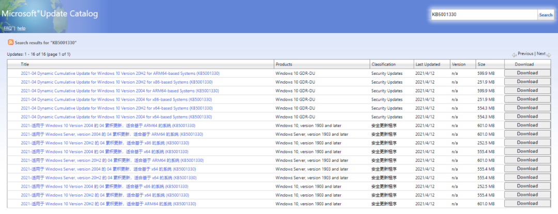
Task: Open Chinese Windows 10 Version 2004 x86 link
Action: tap(104, 186)
